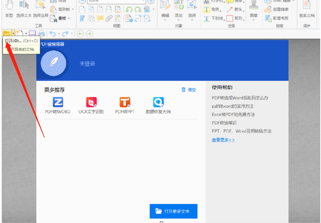Click the print icon in quick toolbar
The image size is (321, 223).
click(x=41, y=34)
